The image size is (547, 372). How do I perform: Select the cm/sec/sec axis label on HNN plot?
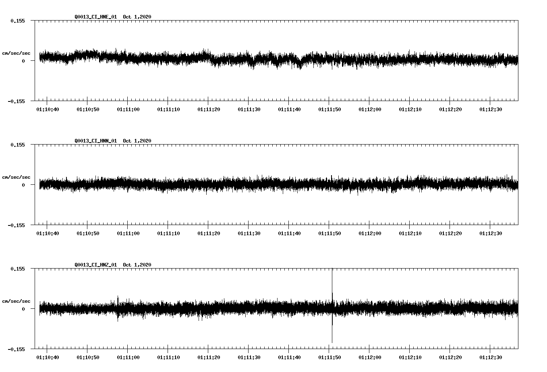coord(17,177)
